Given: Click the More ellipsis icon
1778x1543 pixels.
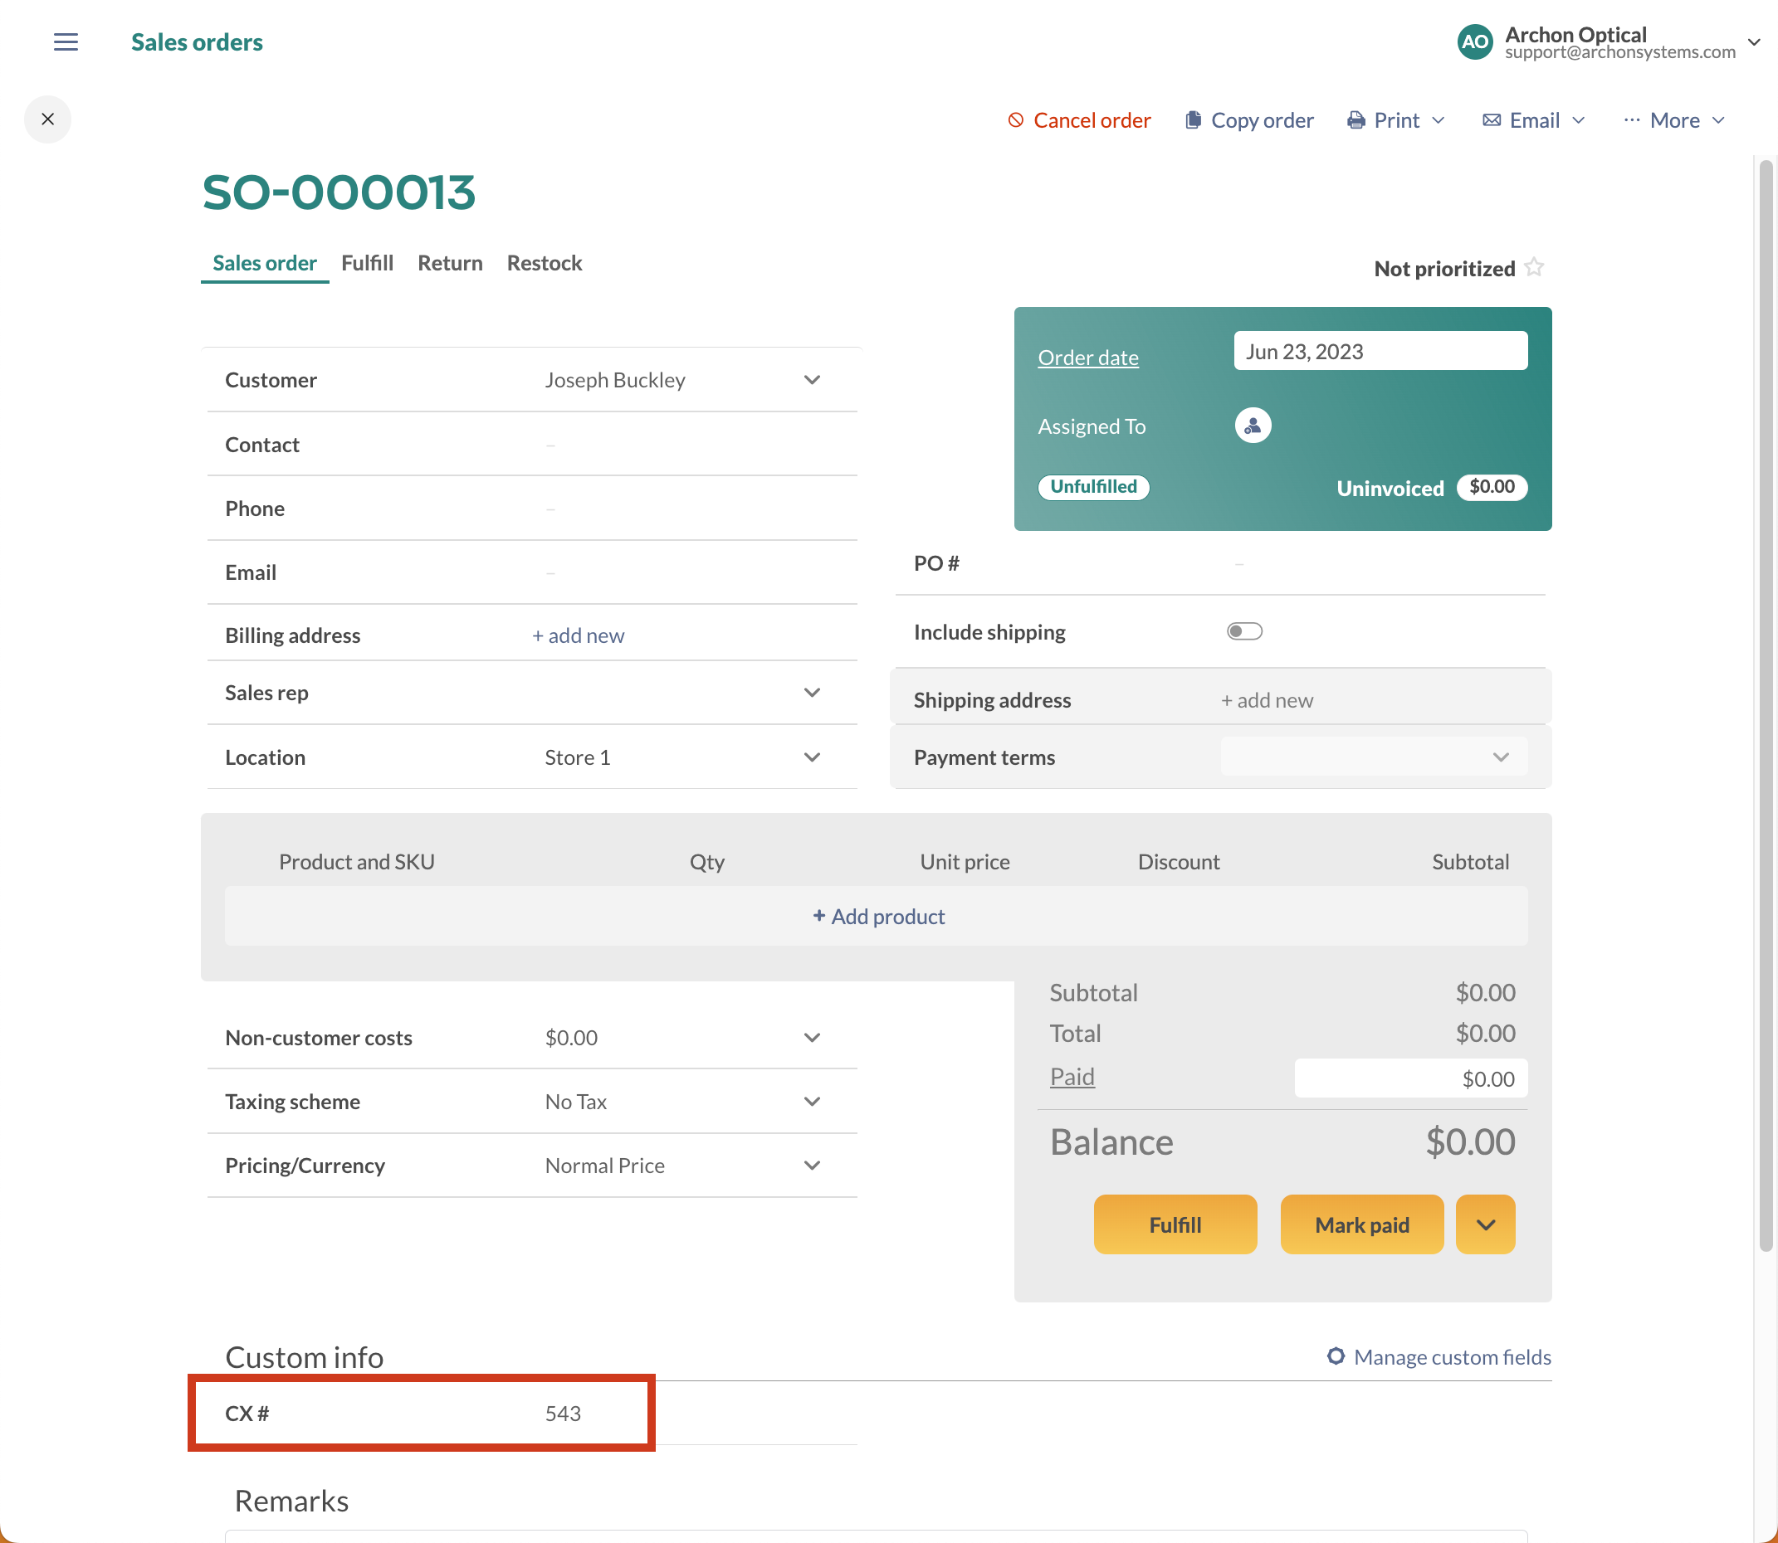Looking at the screenshot, I should click(x=1632, y=119).
